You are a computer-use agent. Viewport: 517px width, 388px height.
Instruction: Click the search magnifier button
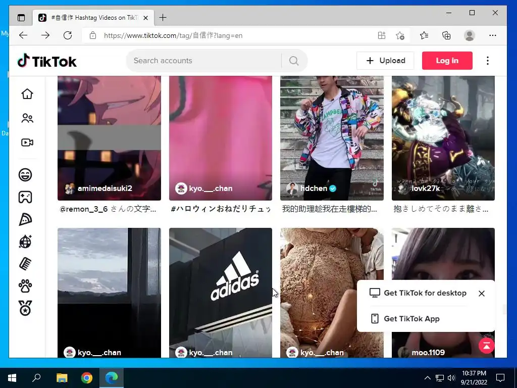[x=294, y=61]
